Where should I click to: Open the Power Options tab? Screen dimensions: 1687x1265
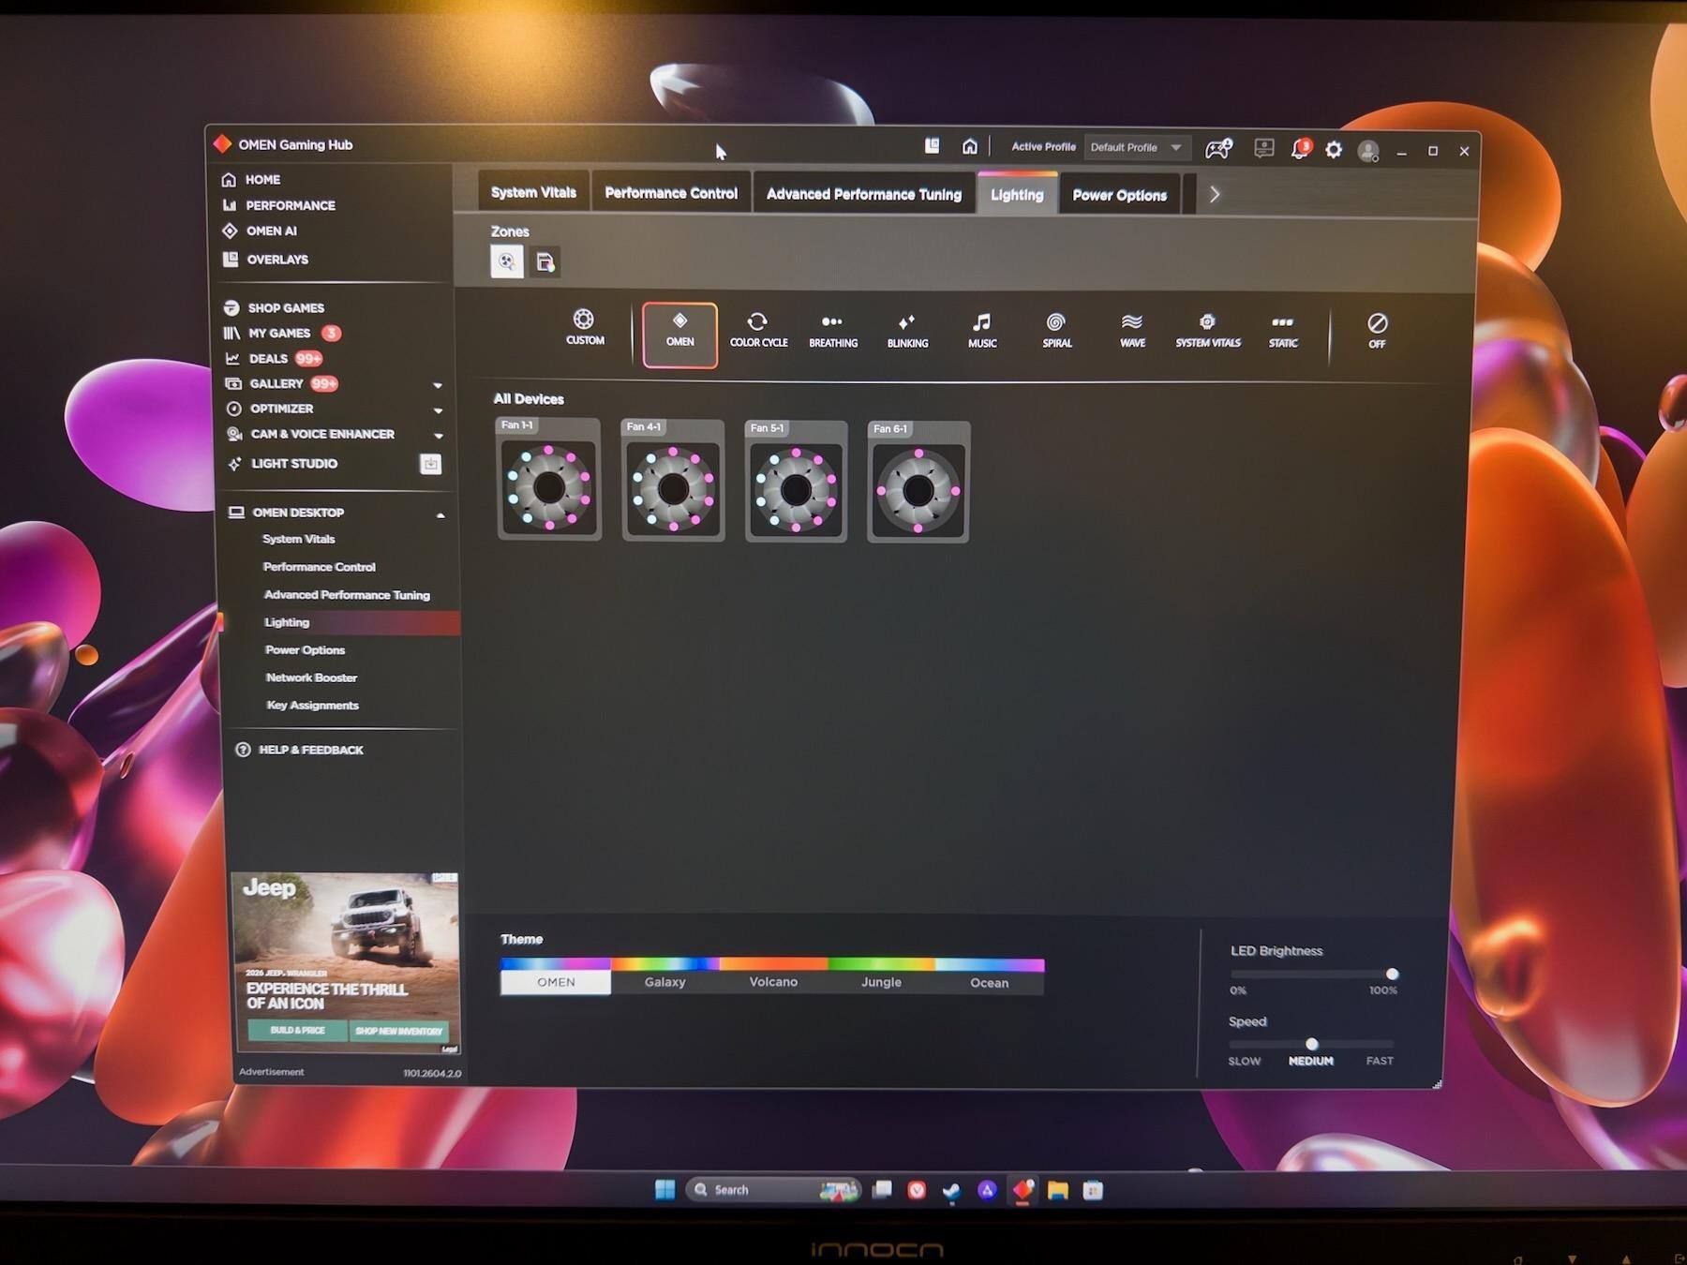coord(1120,195)
